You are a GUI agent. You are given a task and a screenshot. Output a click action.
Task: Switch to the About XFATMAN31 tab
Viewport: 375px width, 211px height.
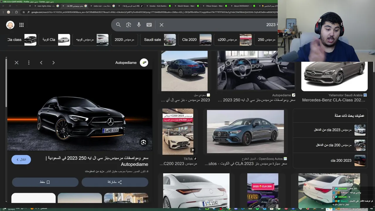click(243, 6)
